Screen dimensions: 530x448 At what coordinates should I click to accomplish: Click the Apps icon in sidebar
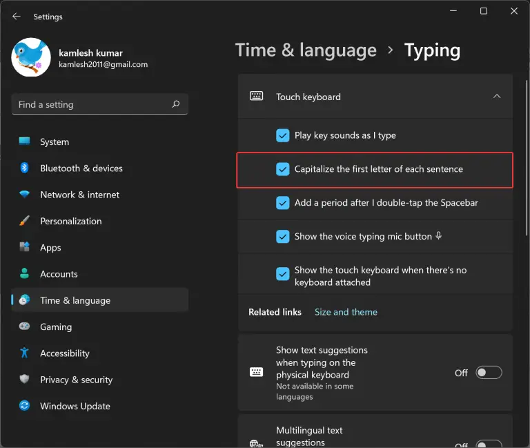tap(24, 247)
